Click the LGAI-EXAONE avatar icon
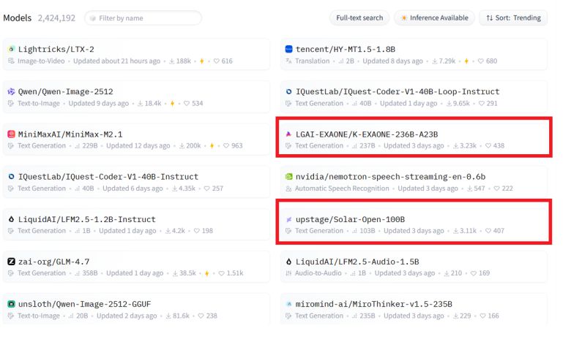The image size is (571, 339). (289, 134)
